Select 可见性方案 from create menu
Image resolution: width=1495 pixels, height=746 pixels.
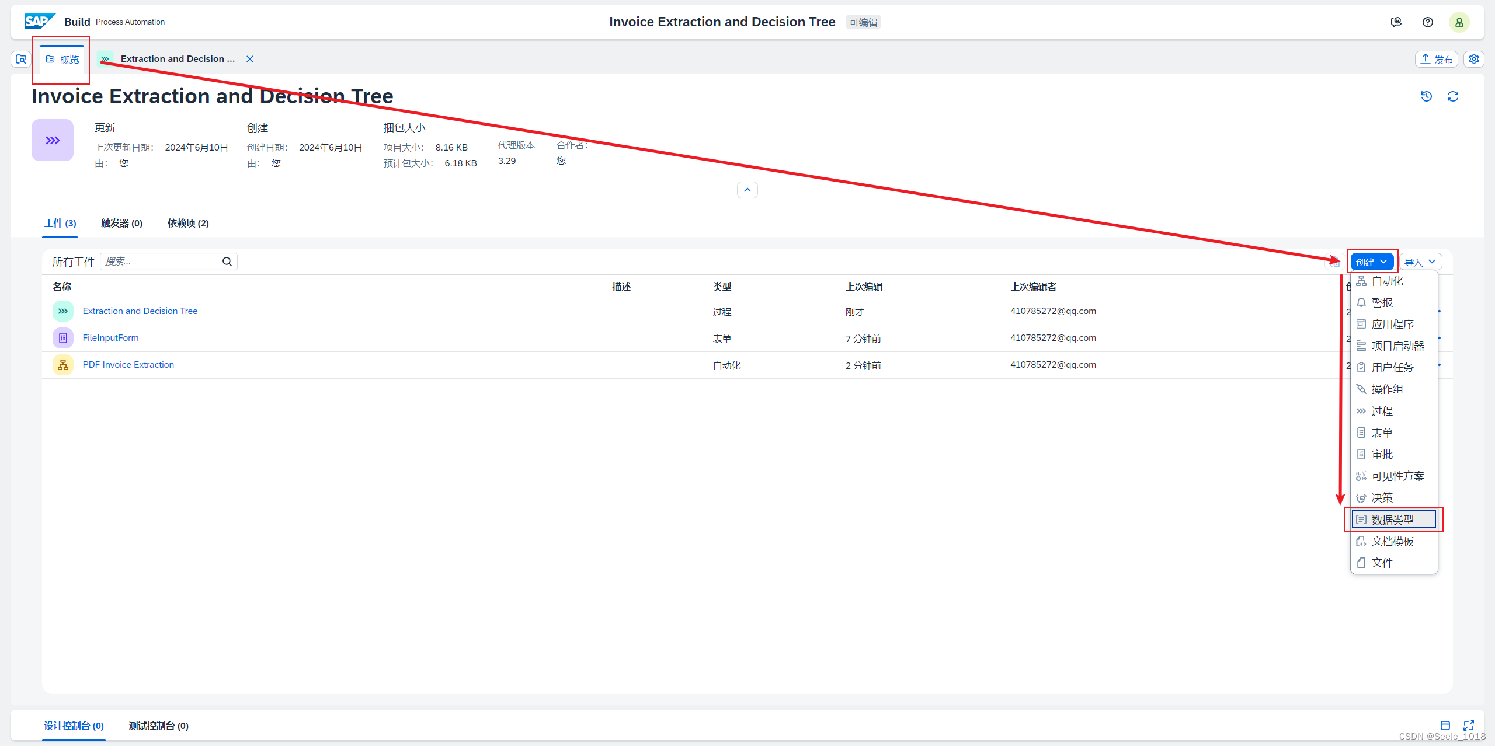click(x=1394, y=476)
